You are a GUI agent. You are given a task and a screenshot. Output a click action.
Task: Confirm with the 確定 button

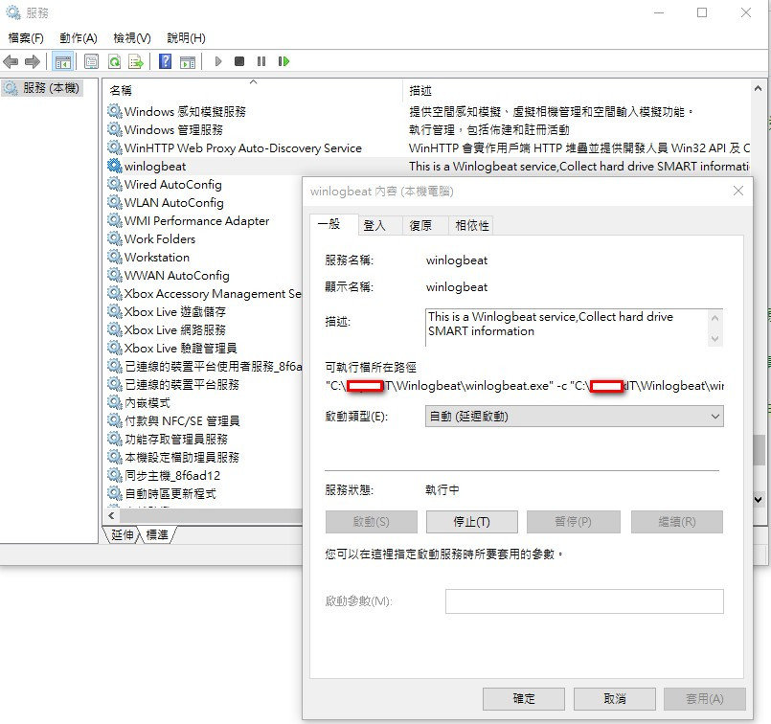(524, 698)
